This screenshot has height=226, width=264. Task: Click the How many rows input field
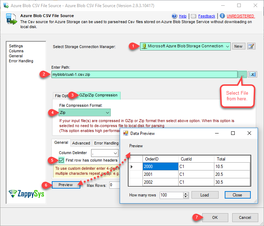[171, 195]
